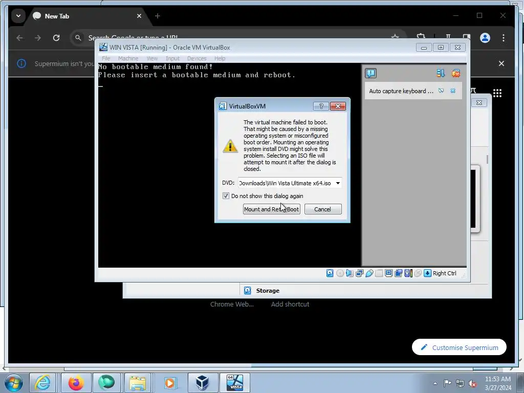Switch to VirtualBox Manager taskbar icon

tap(202, 383)
